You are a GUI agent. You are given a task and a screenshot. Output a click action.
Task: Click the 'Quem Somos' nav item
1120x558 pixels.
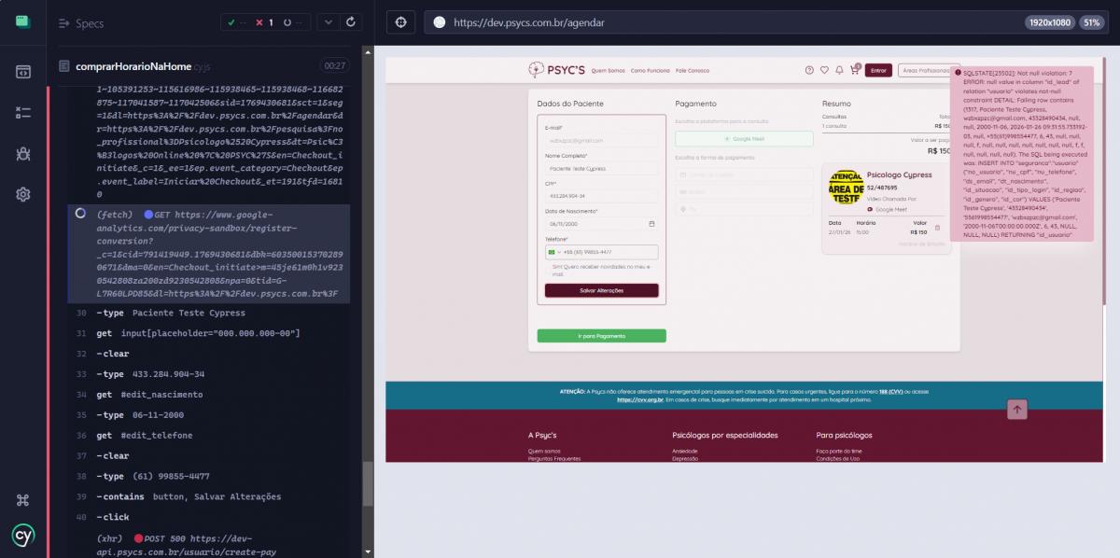[x=609, y=70]
